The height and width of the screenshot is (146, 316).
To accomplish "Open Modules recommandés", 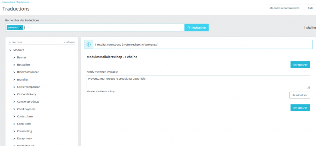I will 284,8.
